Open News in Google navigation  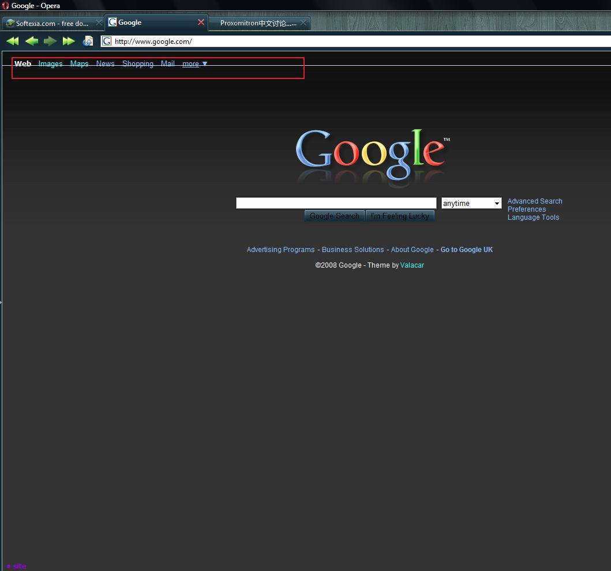[105, 63]
